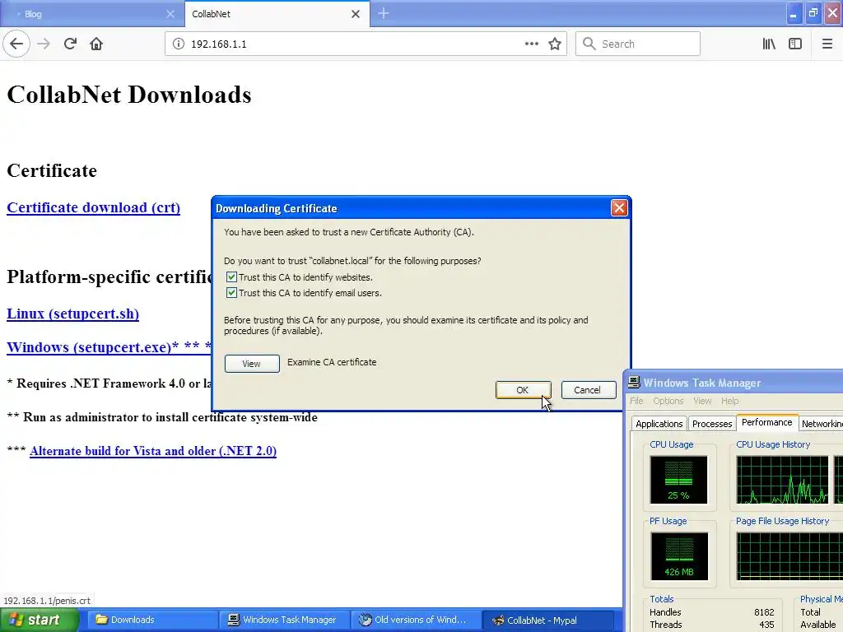Cancel the certificate download dialog
This screenshot has height=632, width=843.
tap(588, 390)
